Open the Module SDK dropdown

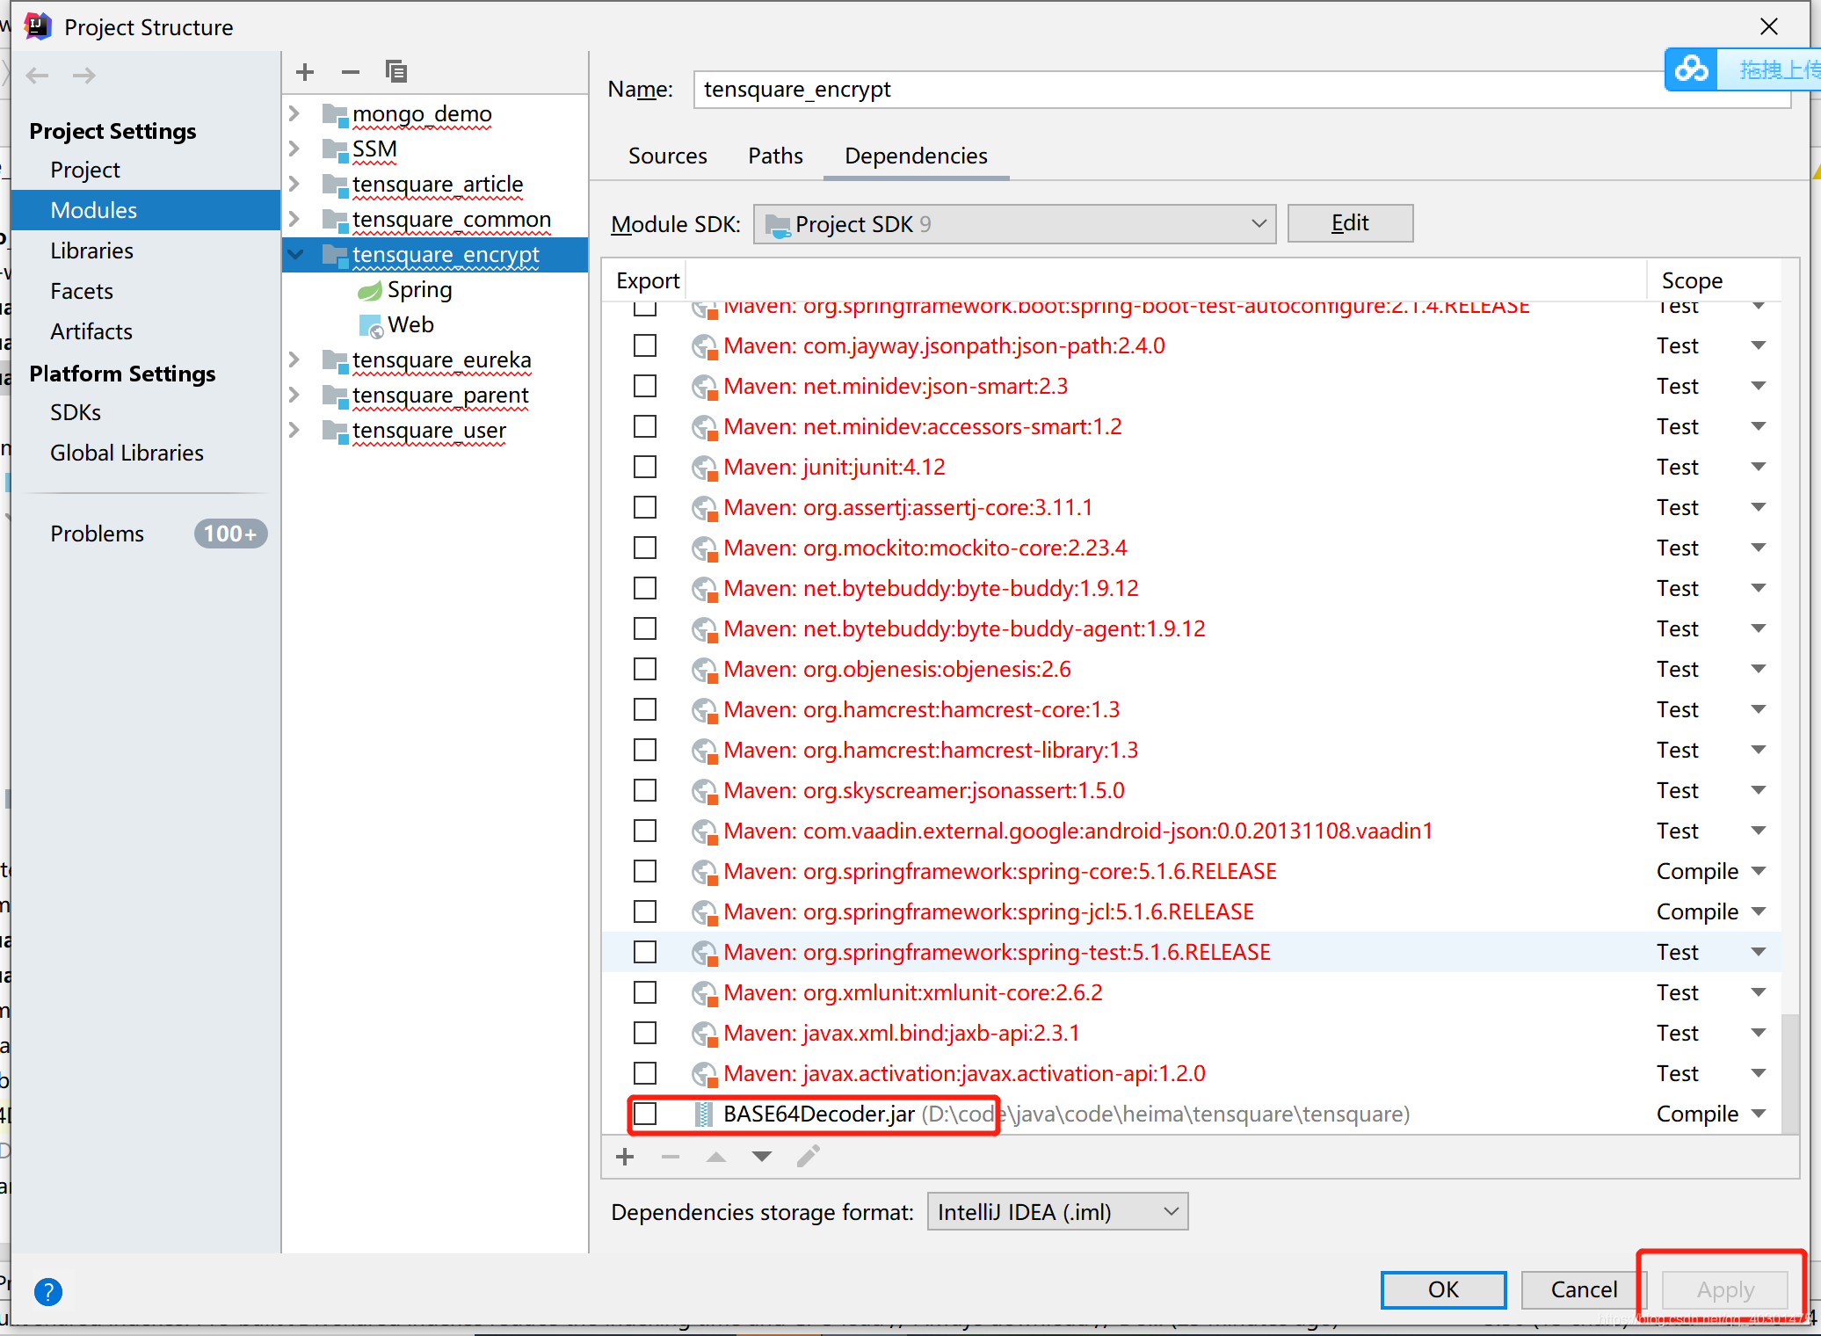[x=1258, y=223]
